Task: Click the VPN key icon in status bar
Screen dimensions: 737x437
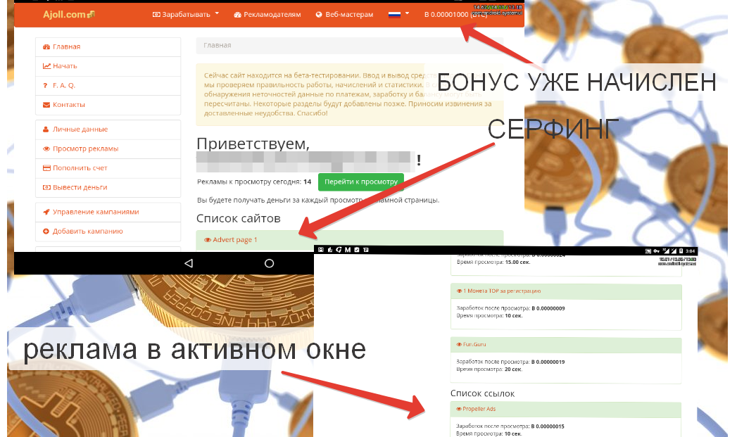Action: [x=656, y=251]
